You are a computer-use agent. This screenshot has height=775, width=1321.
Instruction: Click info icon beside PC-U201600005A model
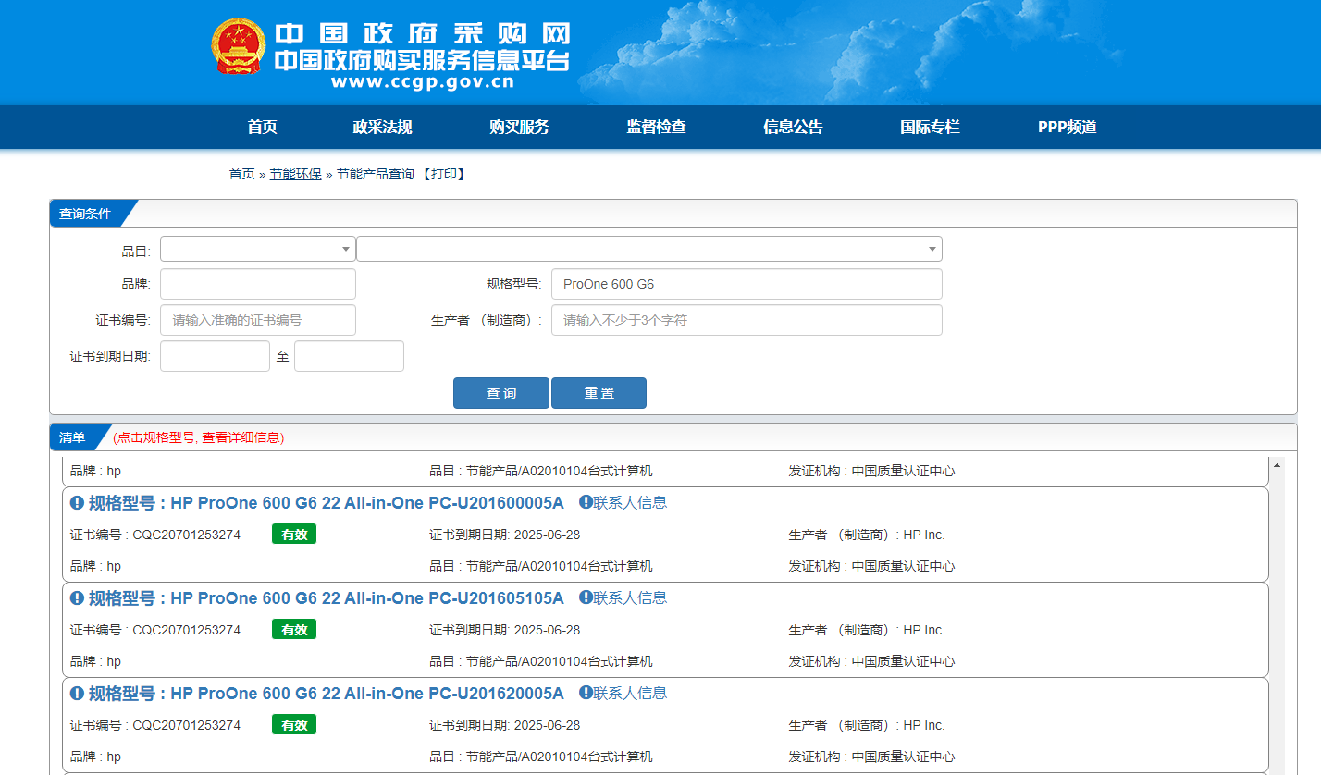(77, 502)
